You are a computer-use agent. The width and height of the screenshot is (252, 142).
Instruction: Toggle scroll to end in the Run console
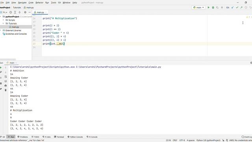(x=6, y=81)
